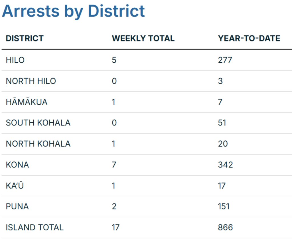Select the PUNA district cell
Screen dimensions: 292x239
17,206
